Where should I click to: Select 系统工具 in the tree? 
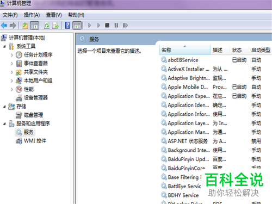(26, 46)
